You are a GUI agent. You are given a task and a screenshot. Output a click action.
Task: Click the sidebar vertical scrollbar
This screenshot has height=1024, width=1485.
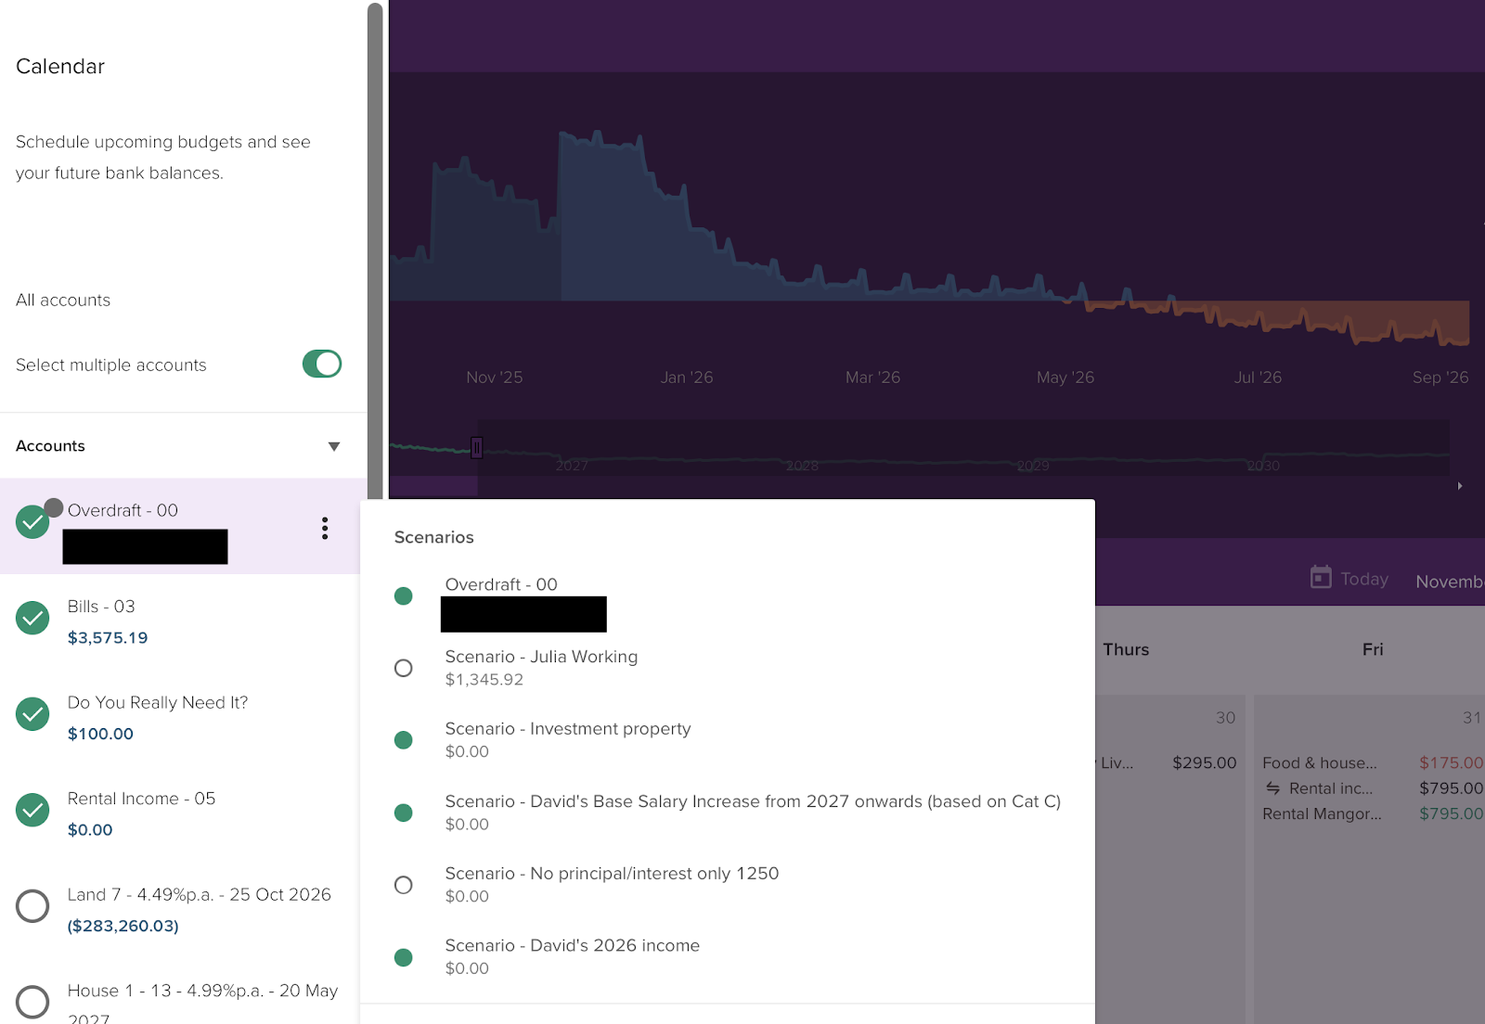pyautogui.click(x=375, y=250)
